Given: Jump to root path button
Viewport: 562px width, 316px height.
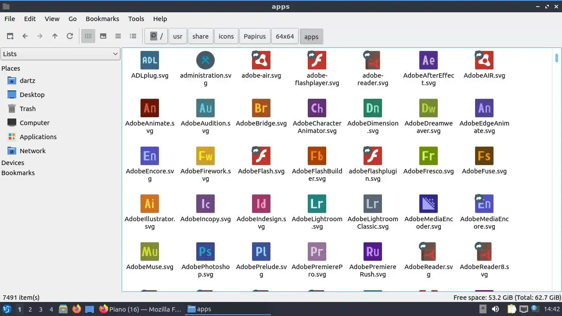Looking at the screenshot, I should coord(156,36).
